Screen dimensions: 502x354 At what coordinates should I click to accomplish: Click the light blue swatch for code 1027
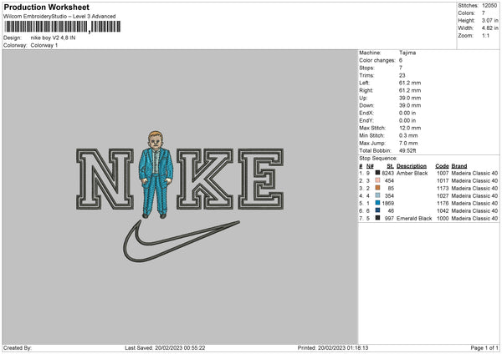pos(377,195)
